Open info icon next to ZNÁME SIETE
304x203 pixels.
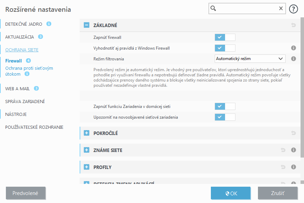(293, 150)
